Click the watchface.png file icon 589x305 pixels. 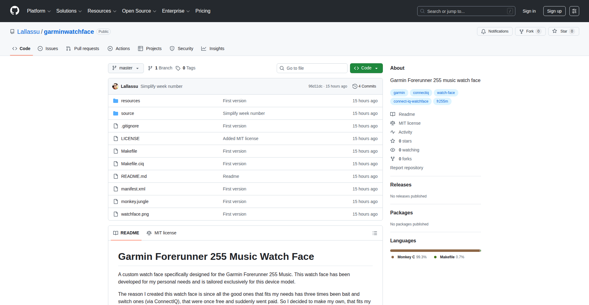(x=116, y=214)
